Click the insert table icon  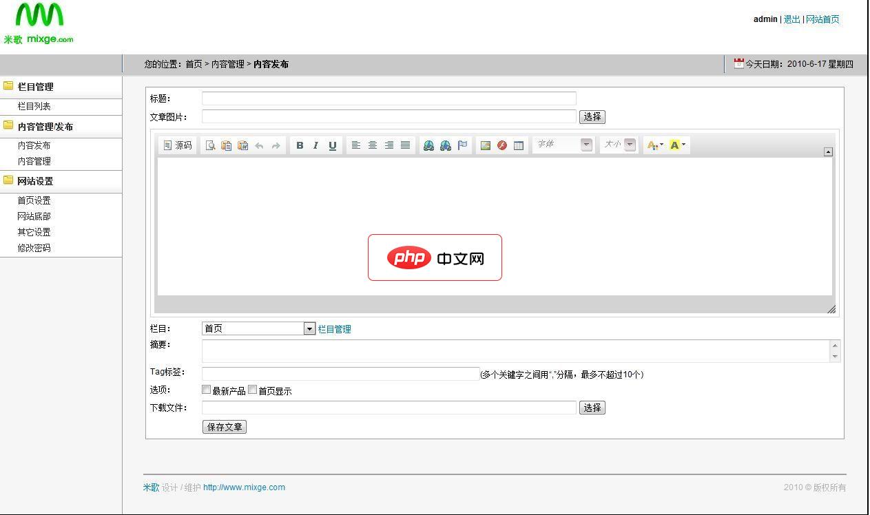(x=518, y=145)
